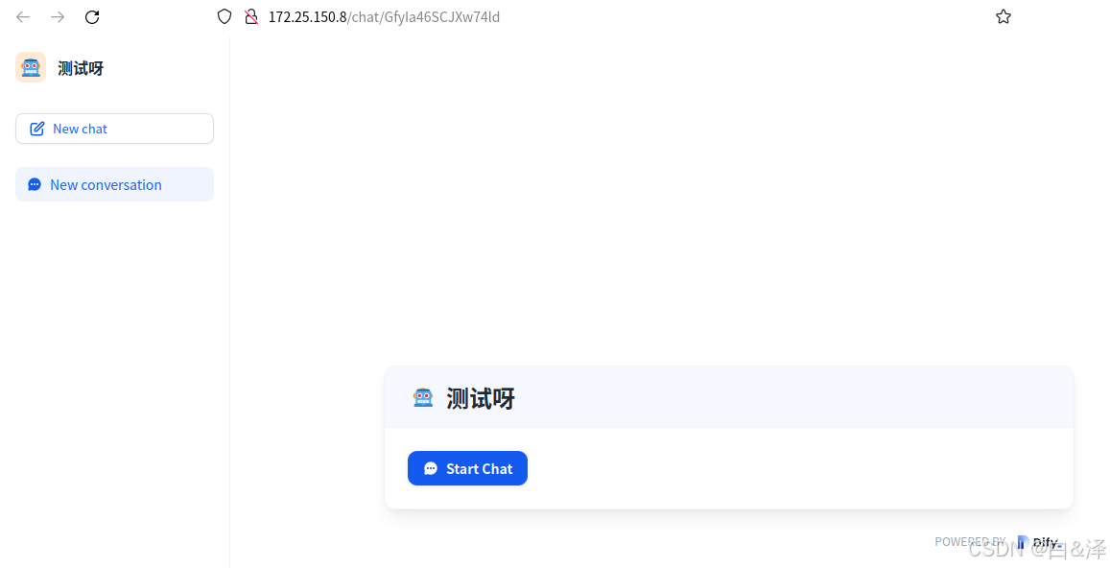Open the Dify logo in the footer
Viewport: 1110px width, 568px height.
[x=1039, y=542]
